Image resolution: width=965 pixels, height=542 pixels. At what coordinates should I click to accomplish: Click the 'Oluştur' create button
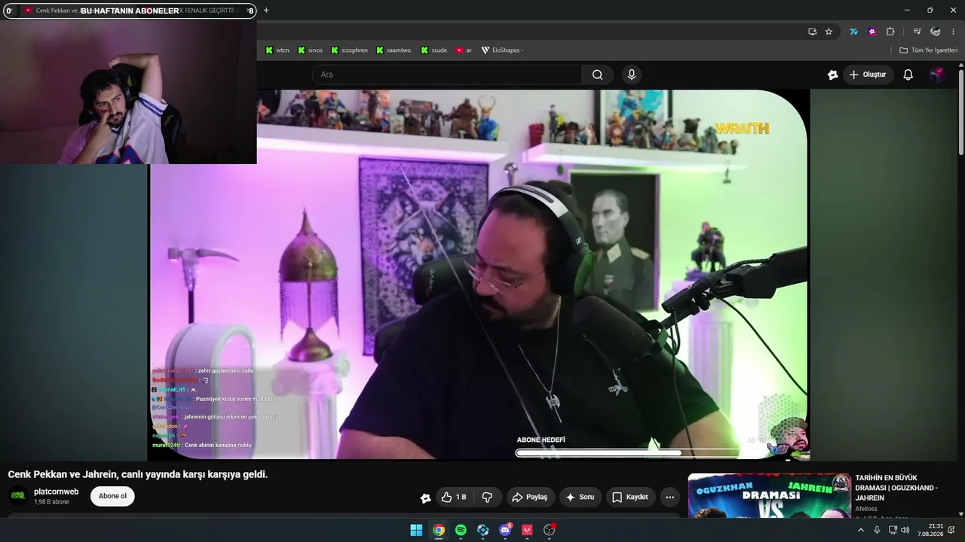click(868, 75)
